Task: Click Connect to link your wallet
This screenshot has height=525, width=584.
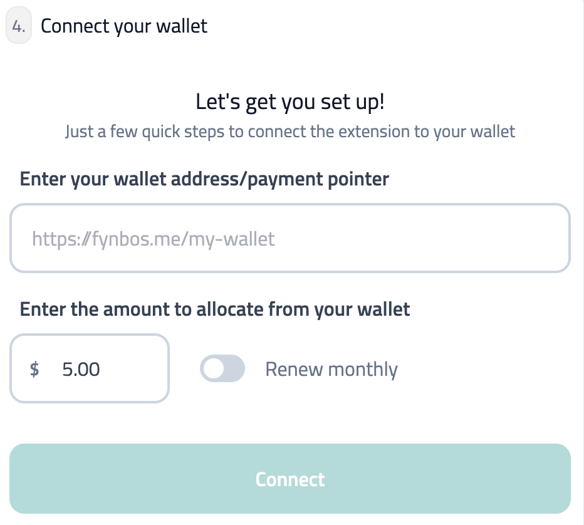Action: coord(290,478)
